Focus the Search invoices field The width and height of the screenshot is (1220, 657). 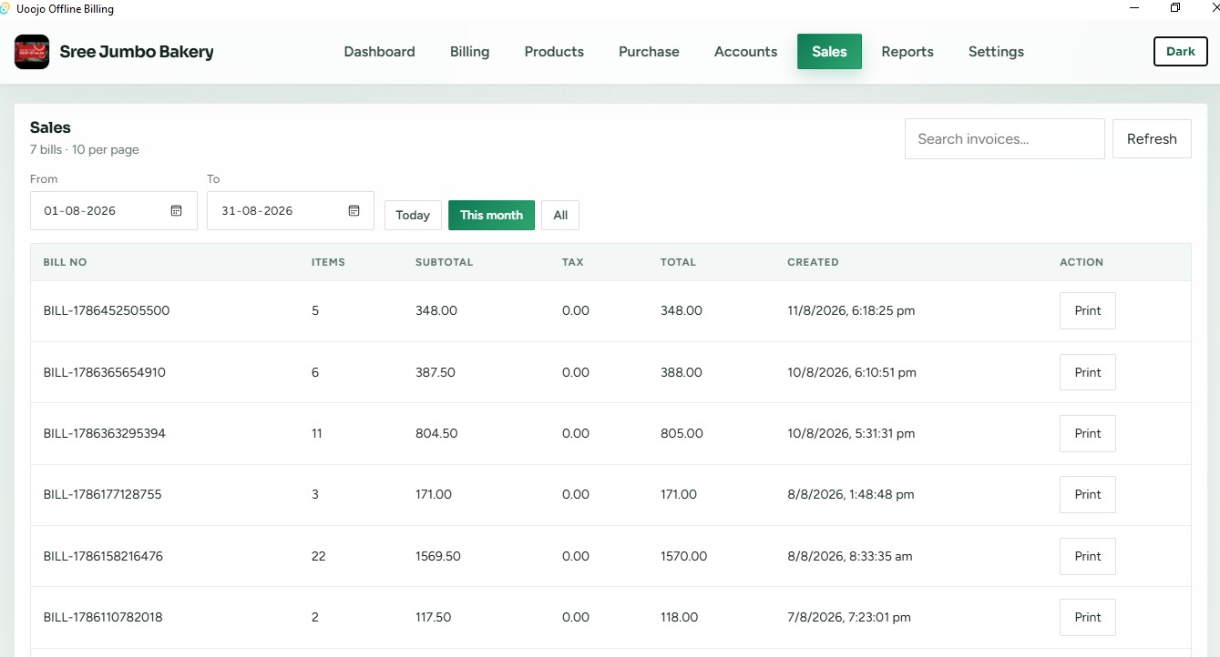[1004, 139]
